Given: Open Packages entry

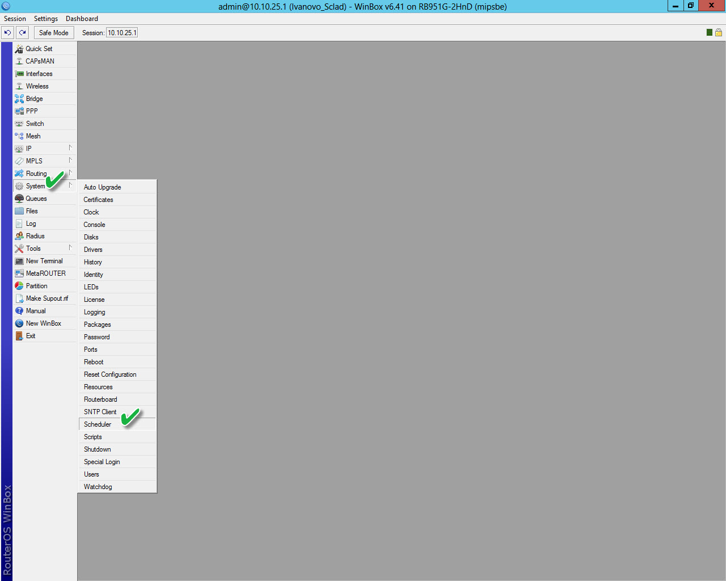Looking at the screenshot, I should click(117, 325).
